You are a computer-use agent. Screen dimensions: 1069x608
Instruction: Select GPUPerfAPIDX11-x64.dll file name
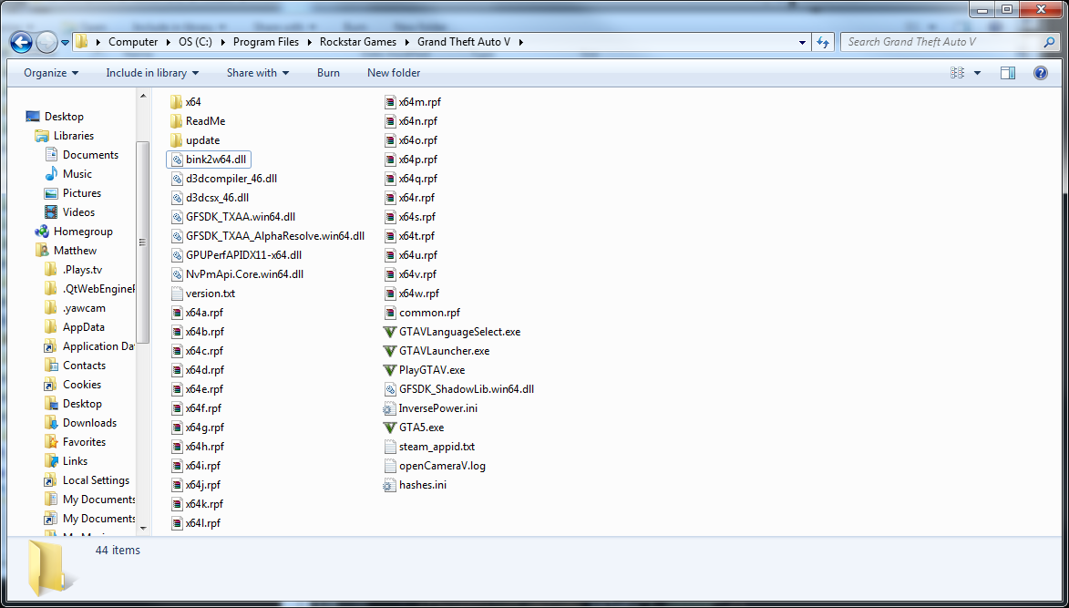[243, 255]
